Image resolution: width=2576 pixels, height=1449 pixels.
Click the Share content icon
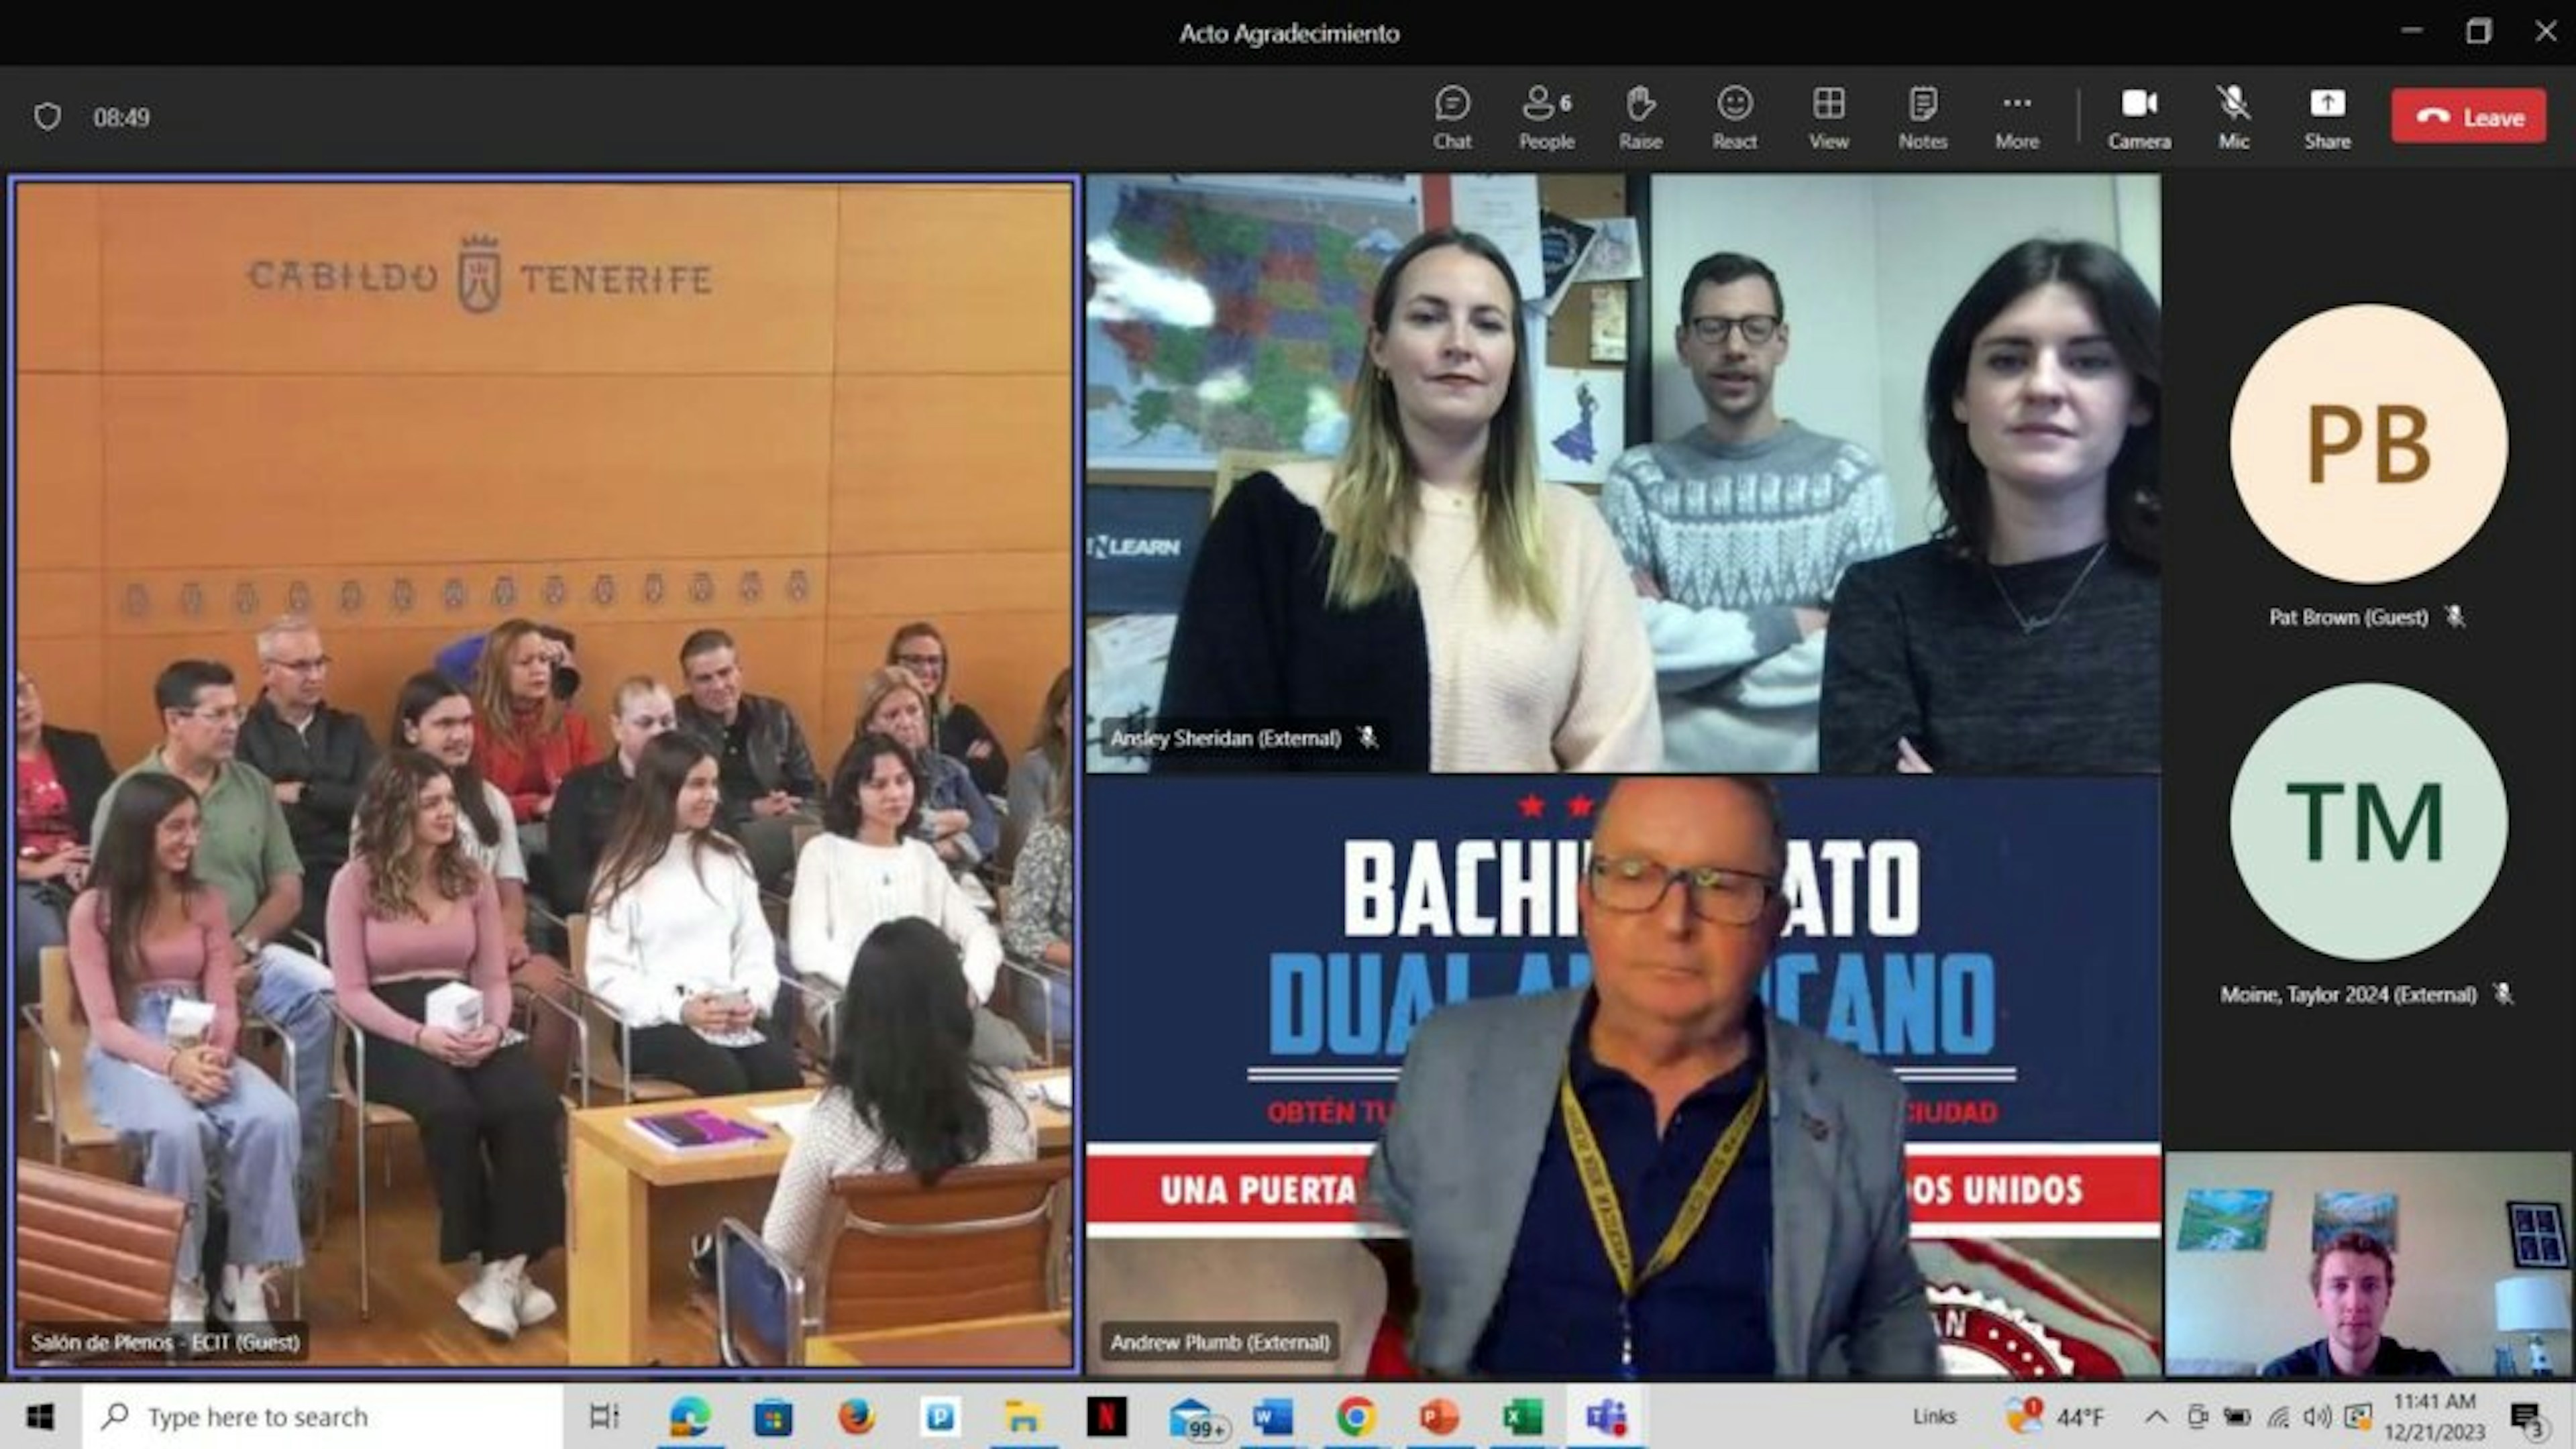pyautogui.click(x=2327, y=117)
